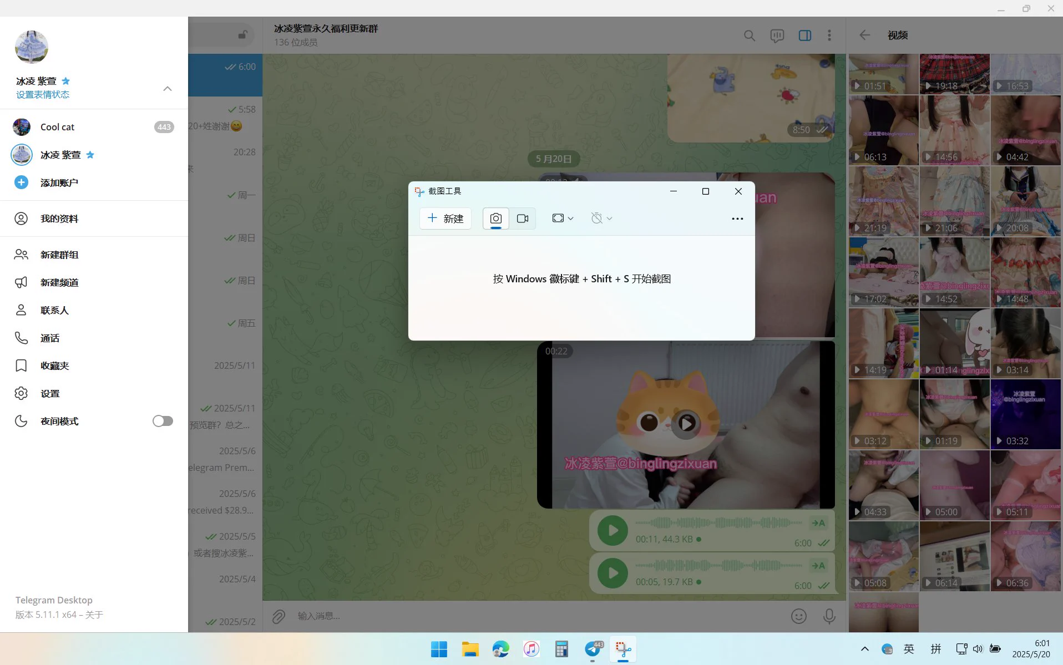Open 通话 menu item
Viewport: 1063px width, 665px height.
coord(94,338)
